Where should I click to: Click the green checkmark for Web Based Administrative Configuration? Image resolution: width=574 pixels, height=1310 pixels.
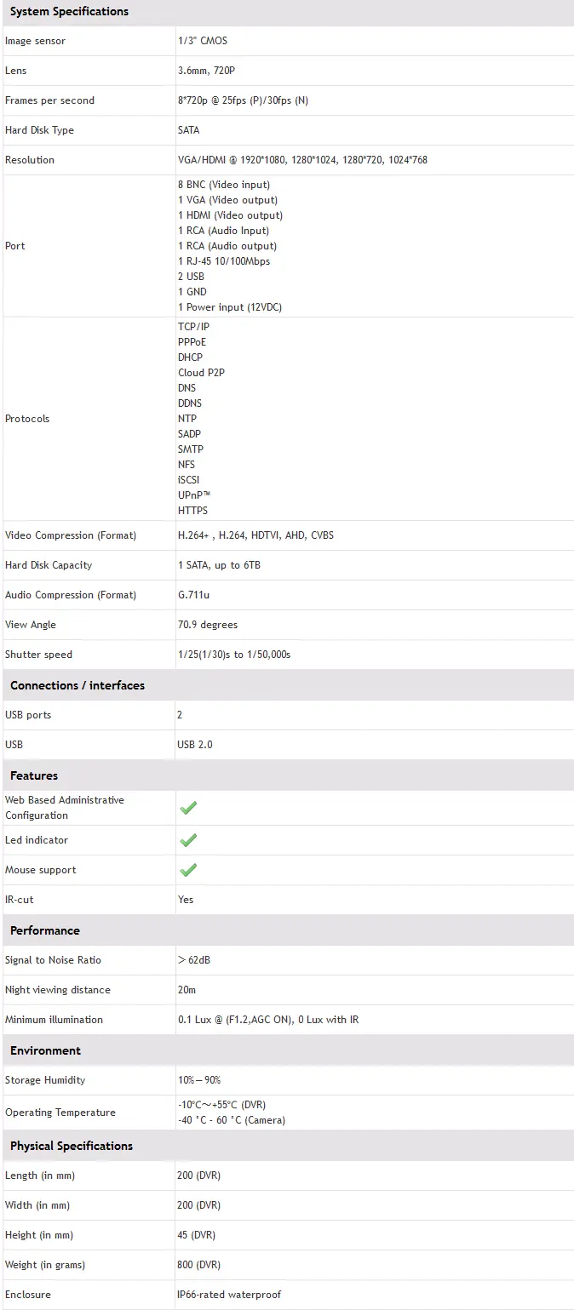click(x=188, y=808)
